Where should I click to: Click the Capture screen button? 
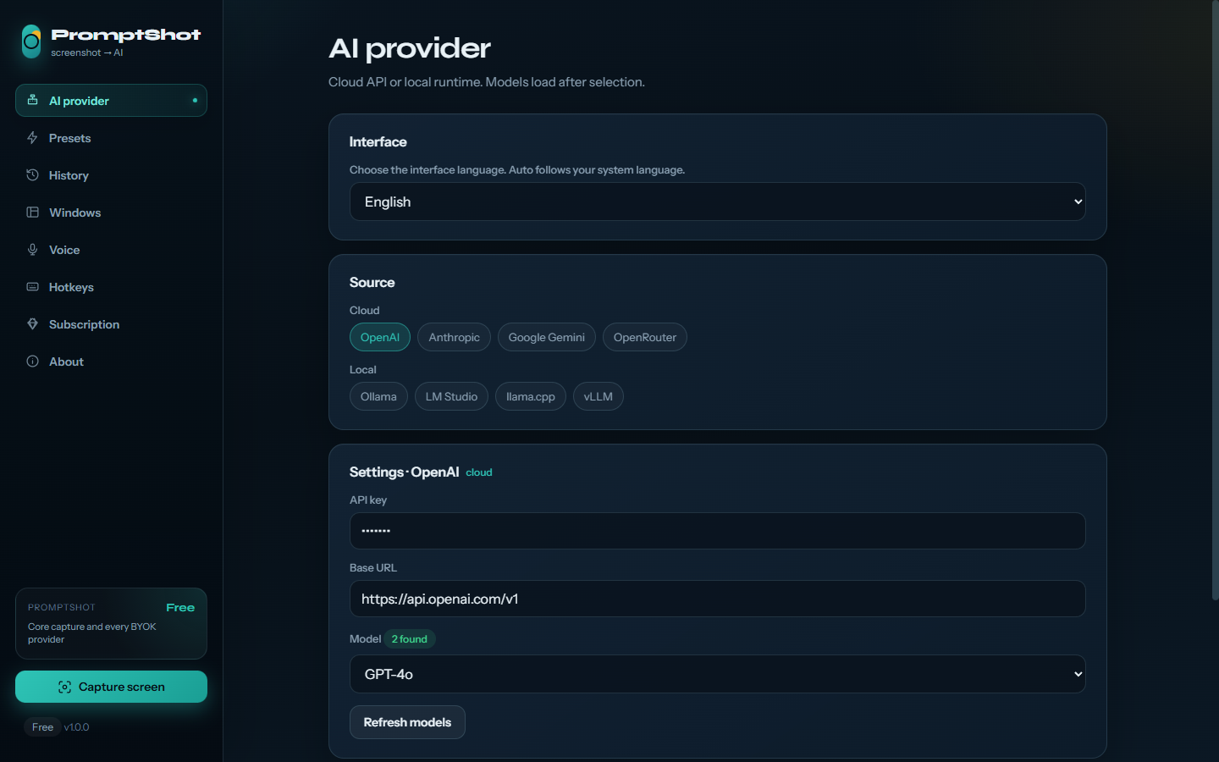pos(111,687)
